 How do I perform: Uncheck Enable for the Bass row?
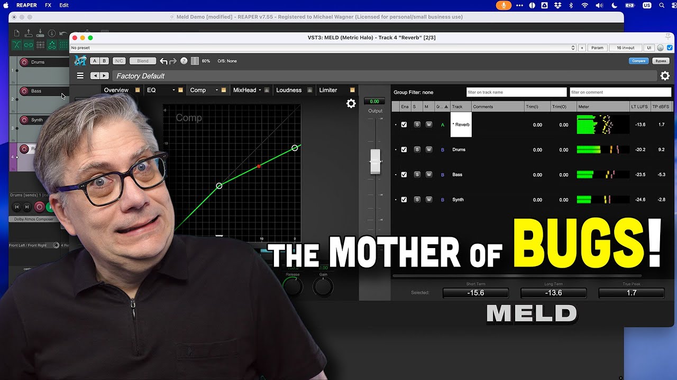(x=404, y=175)
